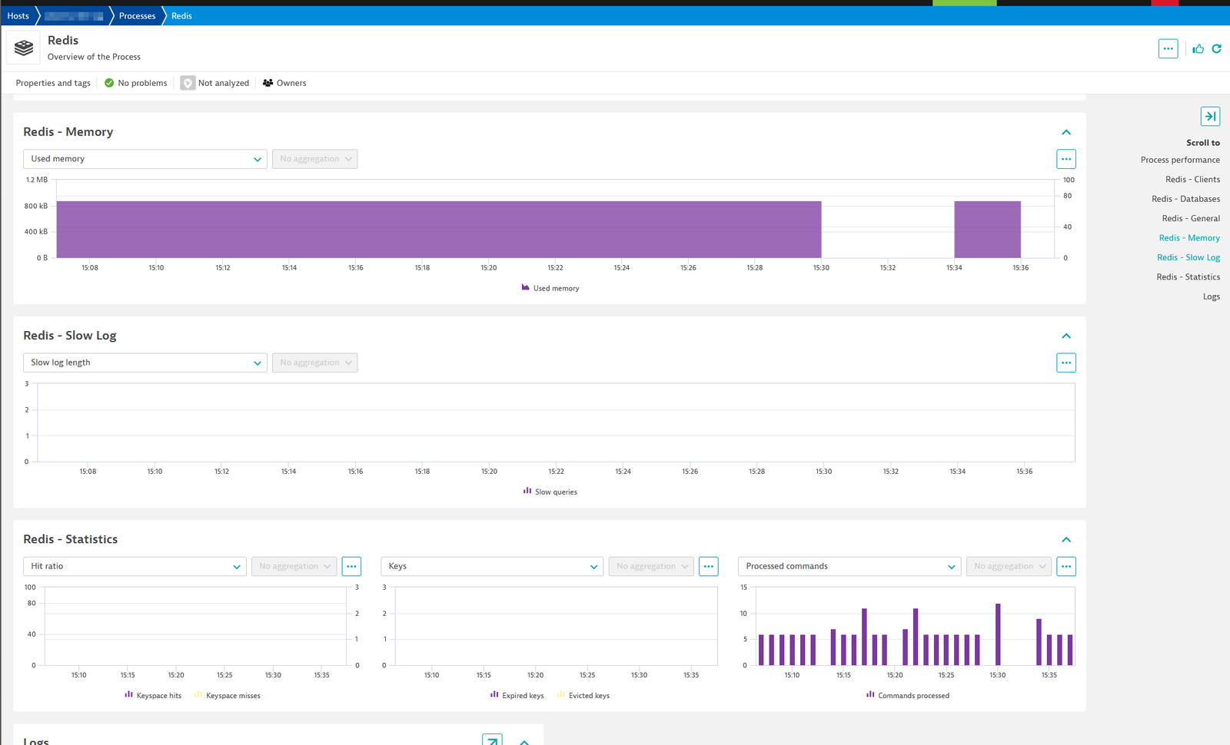
Task: Jump to Logs via side links
Action: pyautogui.click(x=1212, y=296)
